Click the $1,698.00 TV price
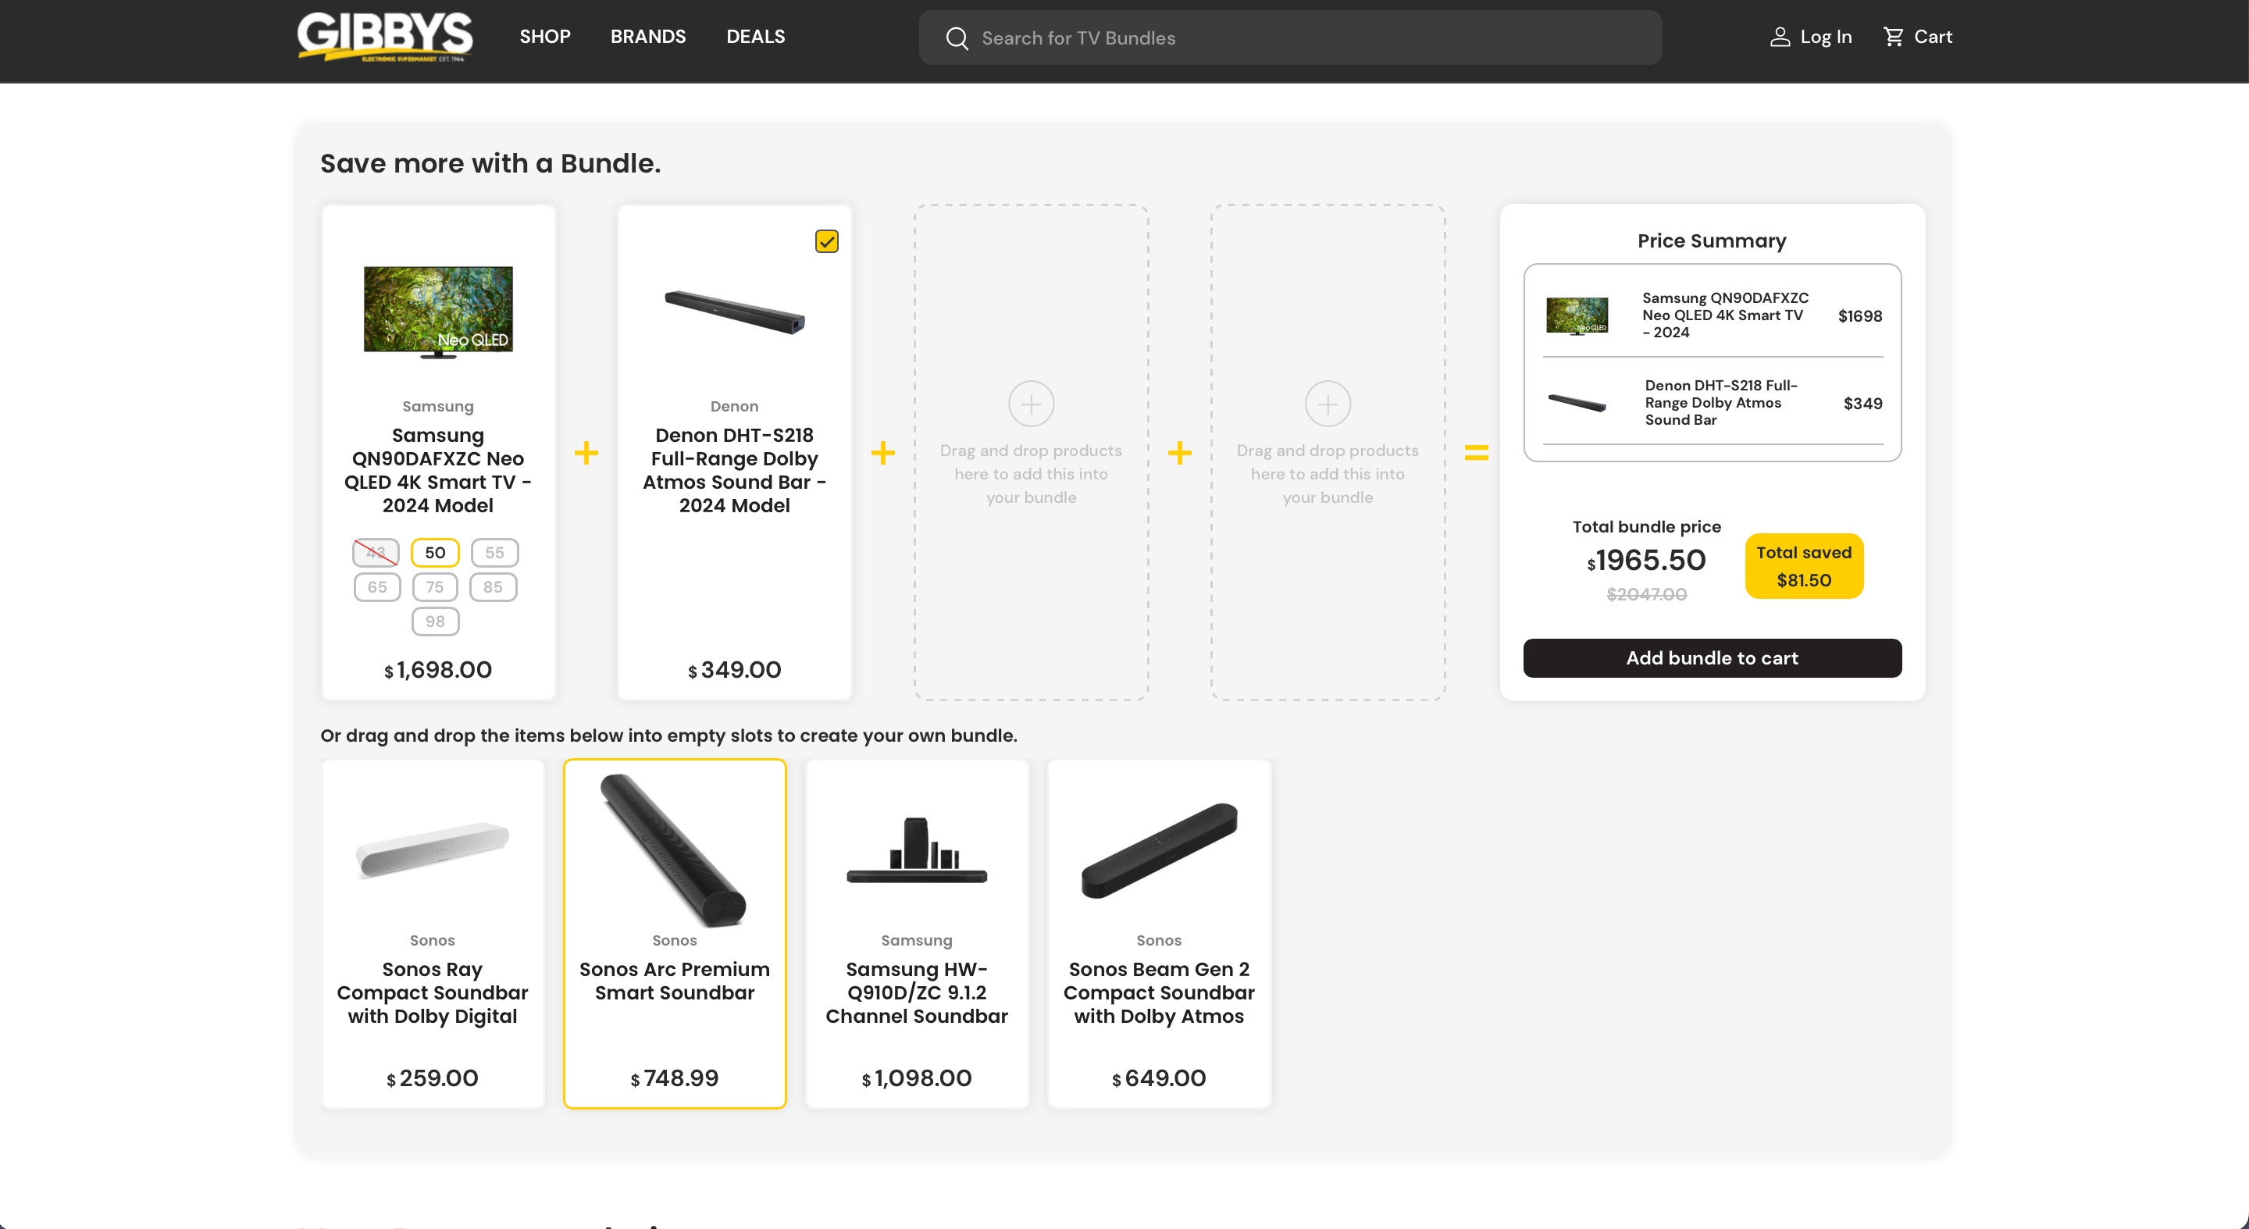2249x1229 pixels. (438, 671)
